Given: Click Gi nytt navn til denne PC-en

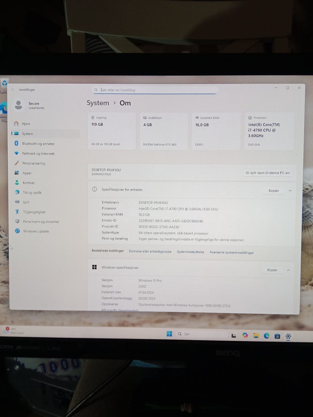Looking at the screenshot, I should [267, 173].
